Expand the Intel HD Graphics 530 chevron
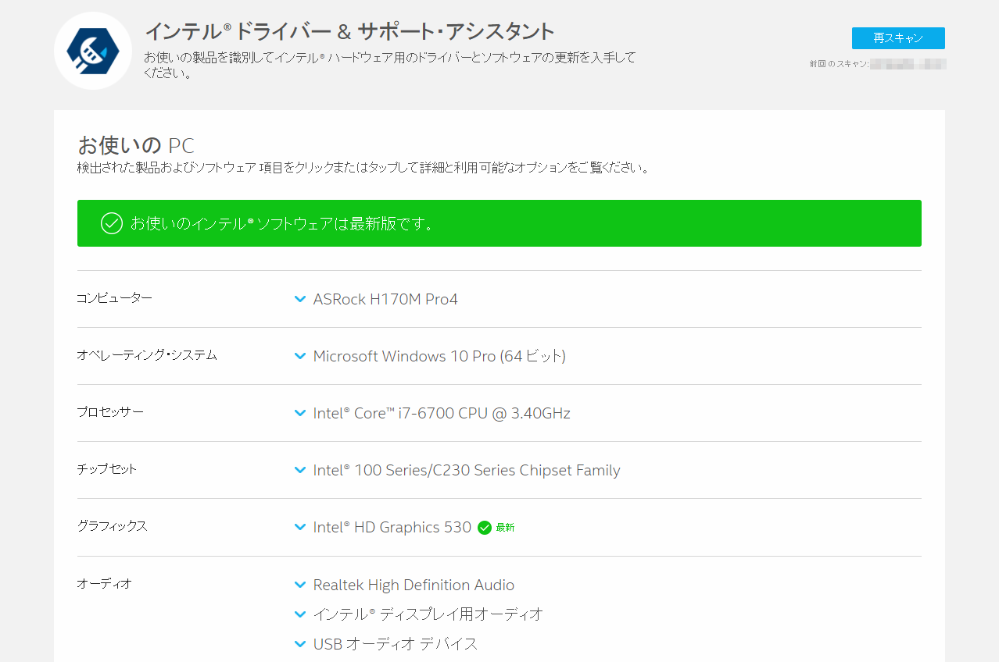This screenshot has height=662, width=999. (300, 527)
